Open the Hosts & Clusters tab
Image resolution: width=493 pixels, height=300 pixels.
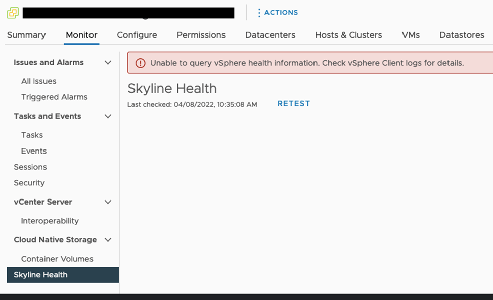(348, 35)
